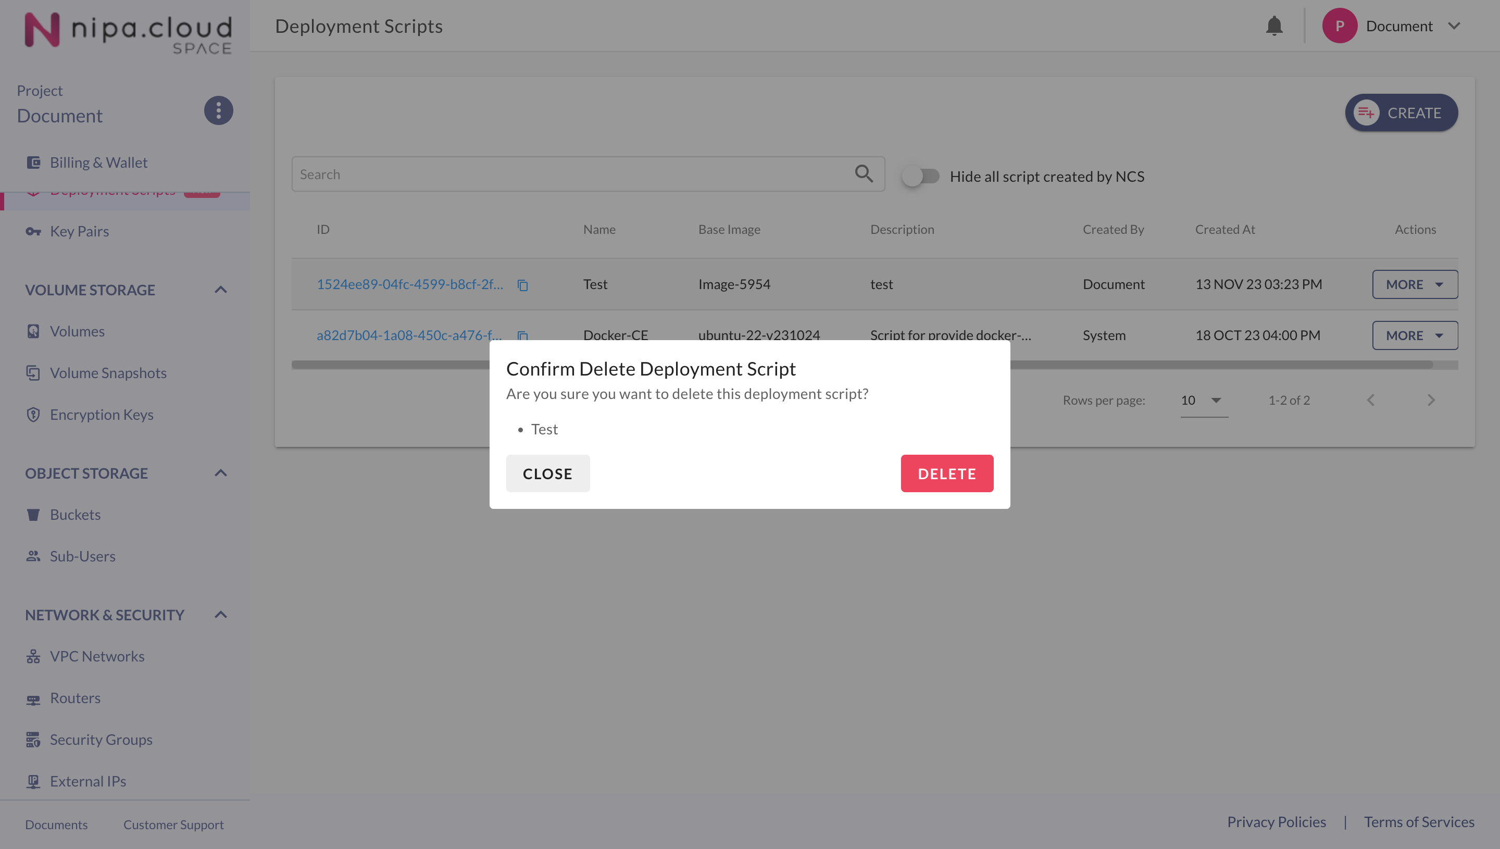Open the Rows per page dropdown
The width and height of the screenshot is (1500, 849).
tap(1203, 401)
